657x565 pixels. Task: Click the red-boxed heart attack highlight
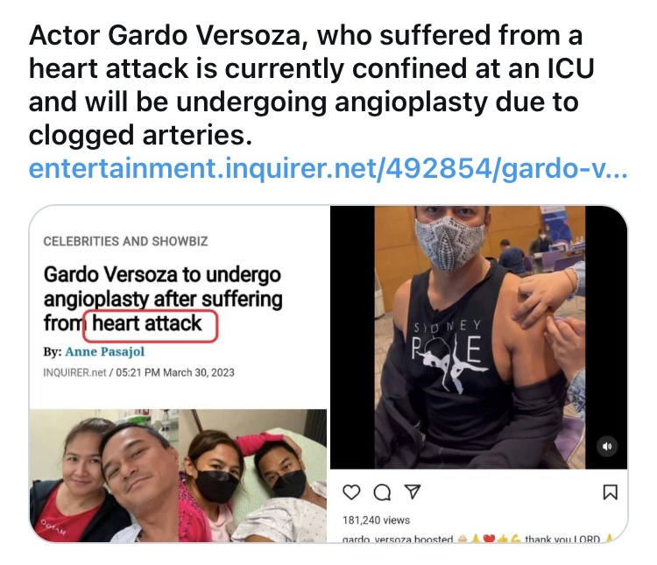[150, 325]
